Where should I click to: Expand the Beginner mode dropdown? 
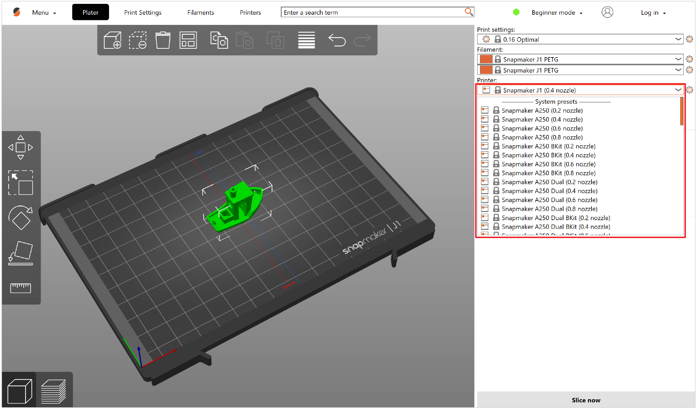tap(557, 13)
